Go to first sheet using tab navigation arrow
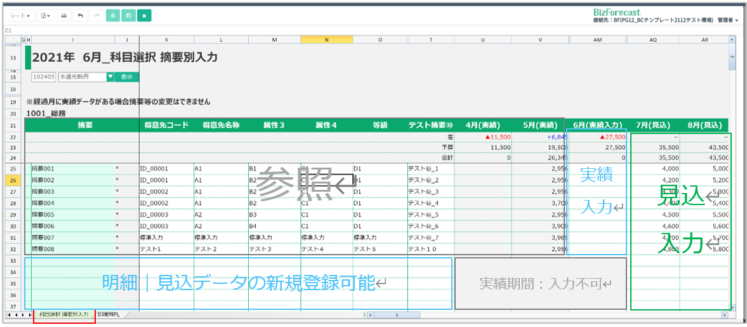747x327 pixels. point(8,315)
